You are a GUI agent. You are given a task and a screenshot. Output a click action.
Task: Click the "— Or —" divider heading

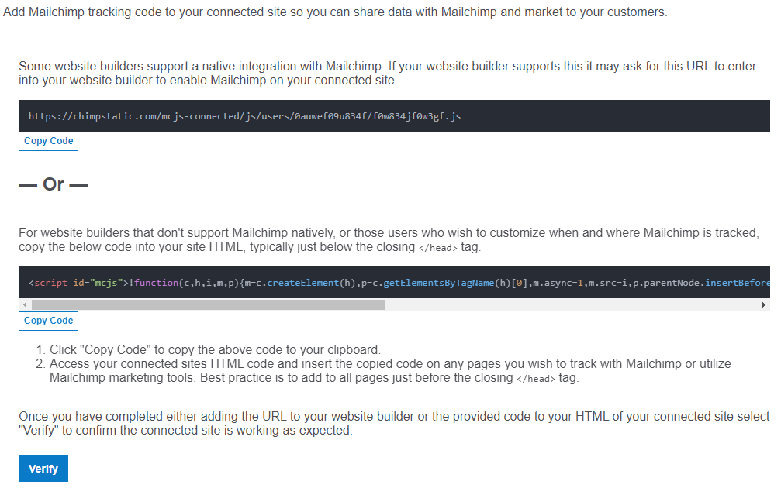[54, 184]
